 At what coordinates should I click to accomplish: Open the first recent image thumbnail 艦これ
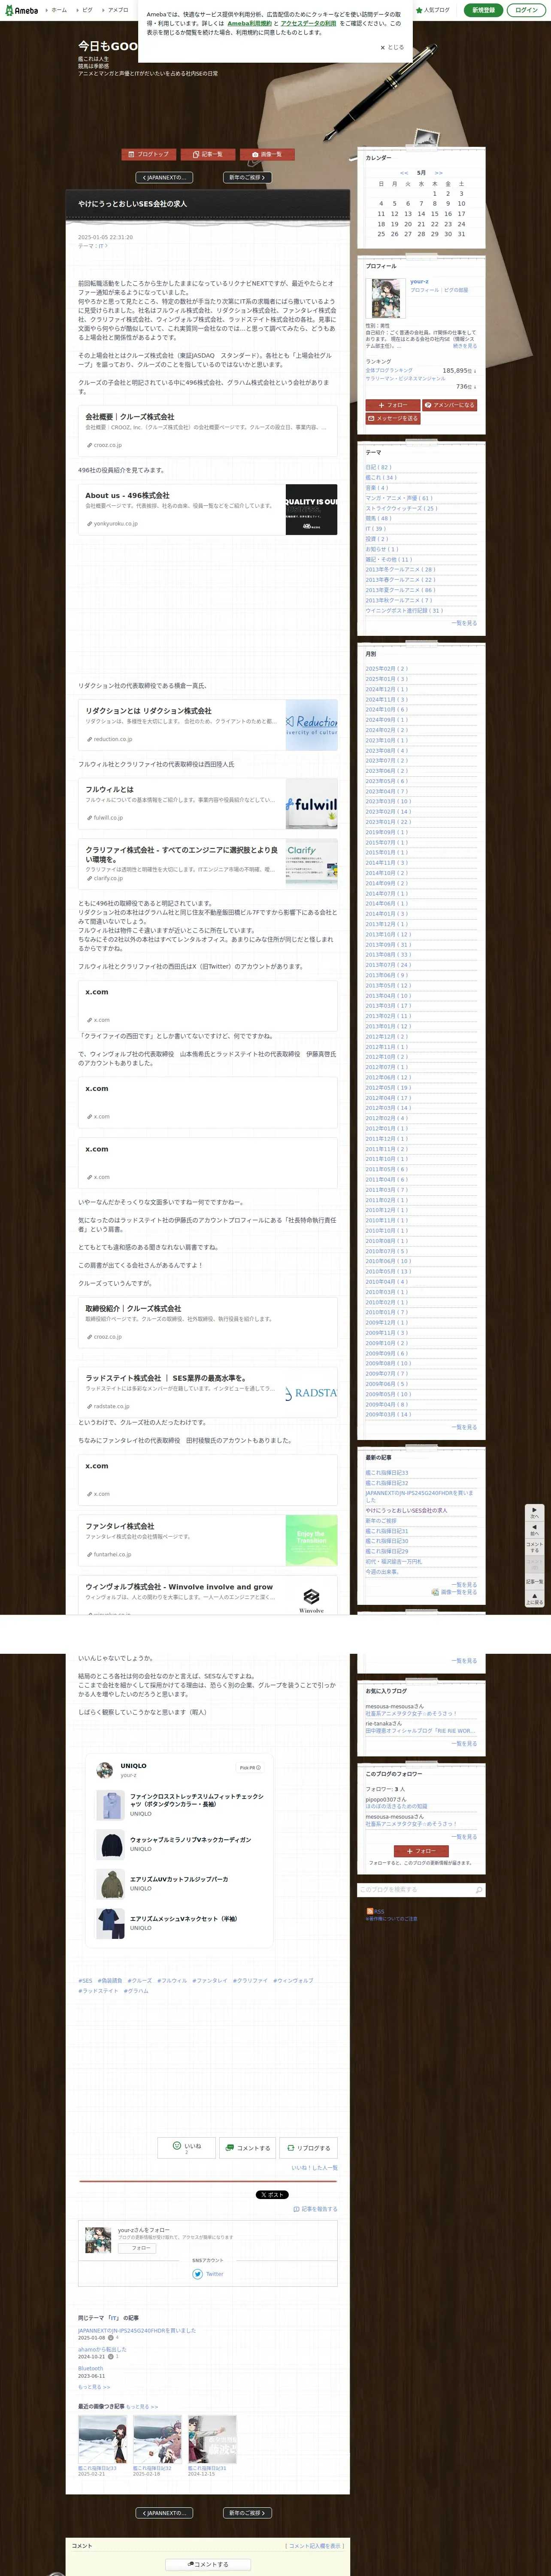click(102, 2439)
